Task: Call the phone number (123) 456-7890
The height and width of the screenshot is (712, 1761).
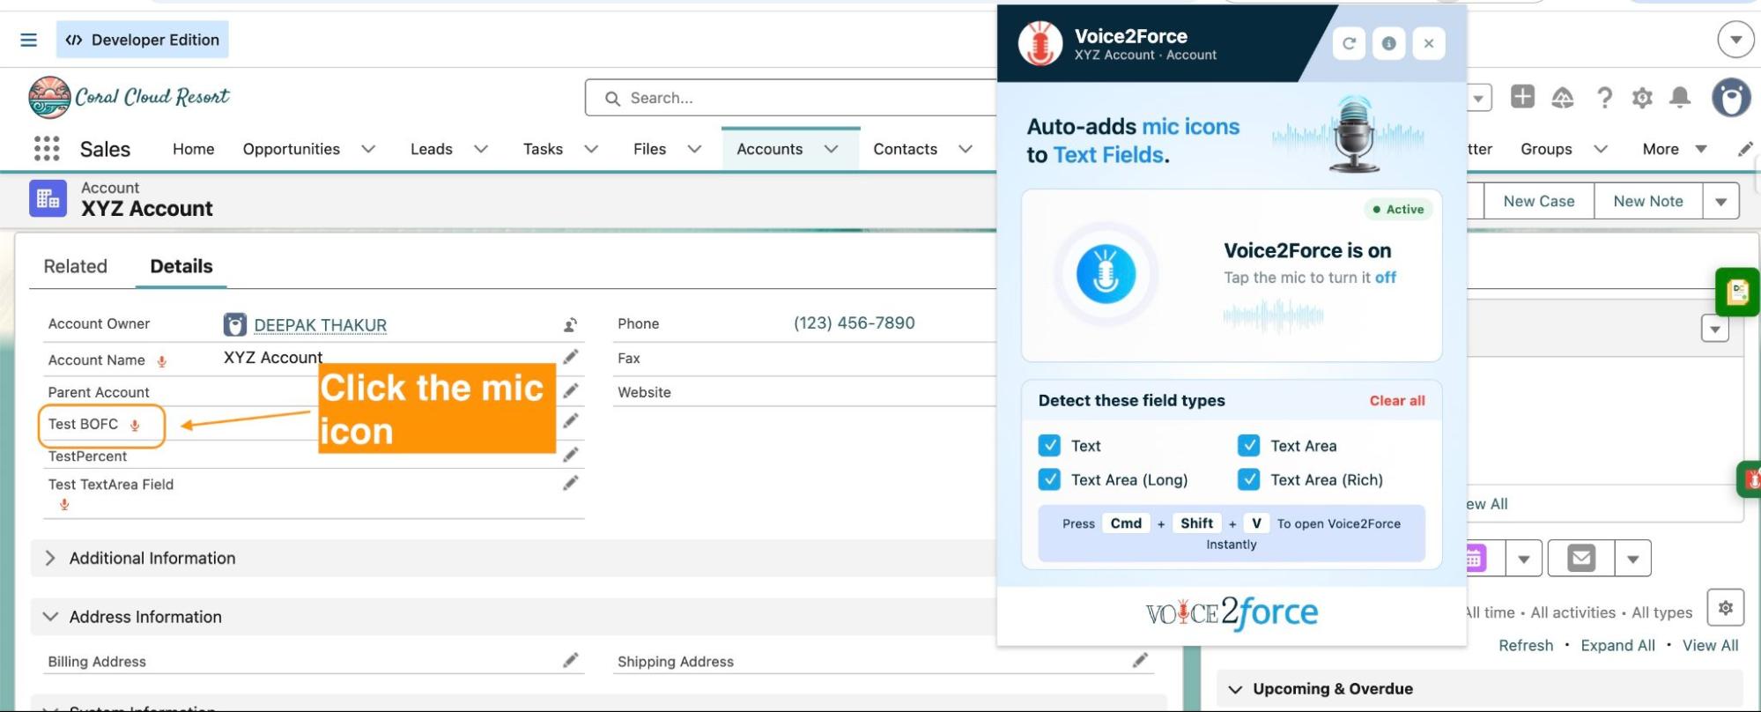Action: [855, 323]
